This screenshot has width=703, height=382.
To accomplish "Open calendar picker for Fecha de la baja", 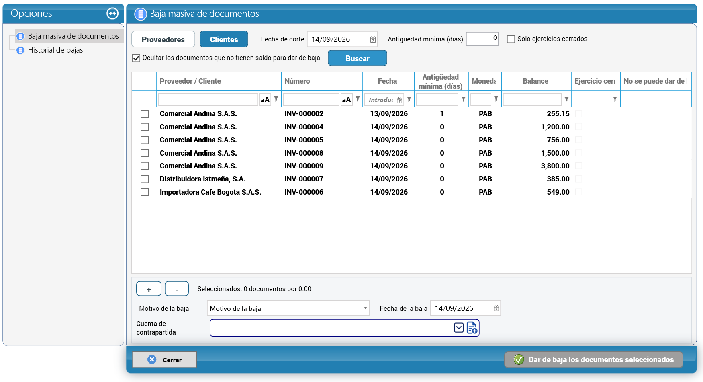I will 496,308.
